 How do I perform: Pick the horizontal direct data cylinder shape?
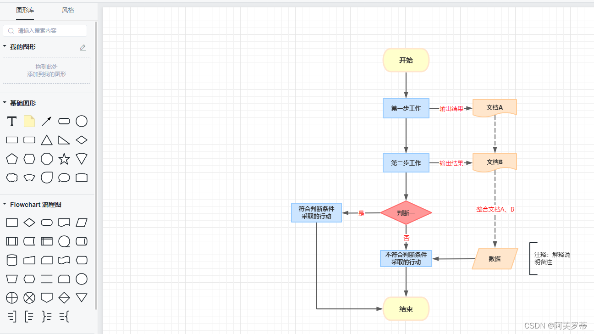coord(82,241)
